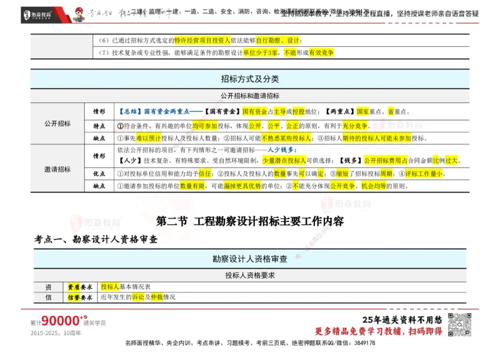Screen dimensions: 500x353
Task: Select heading 考点一、勘察设计人资格审查
Action: point(96,239)
